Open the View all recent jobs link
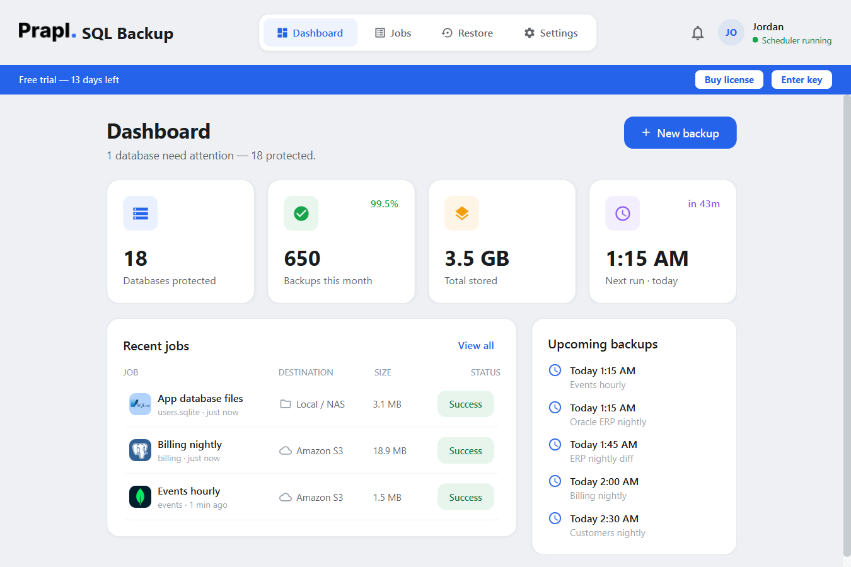The image size is (851, 567). coord(476,345)
